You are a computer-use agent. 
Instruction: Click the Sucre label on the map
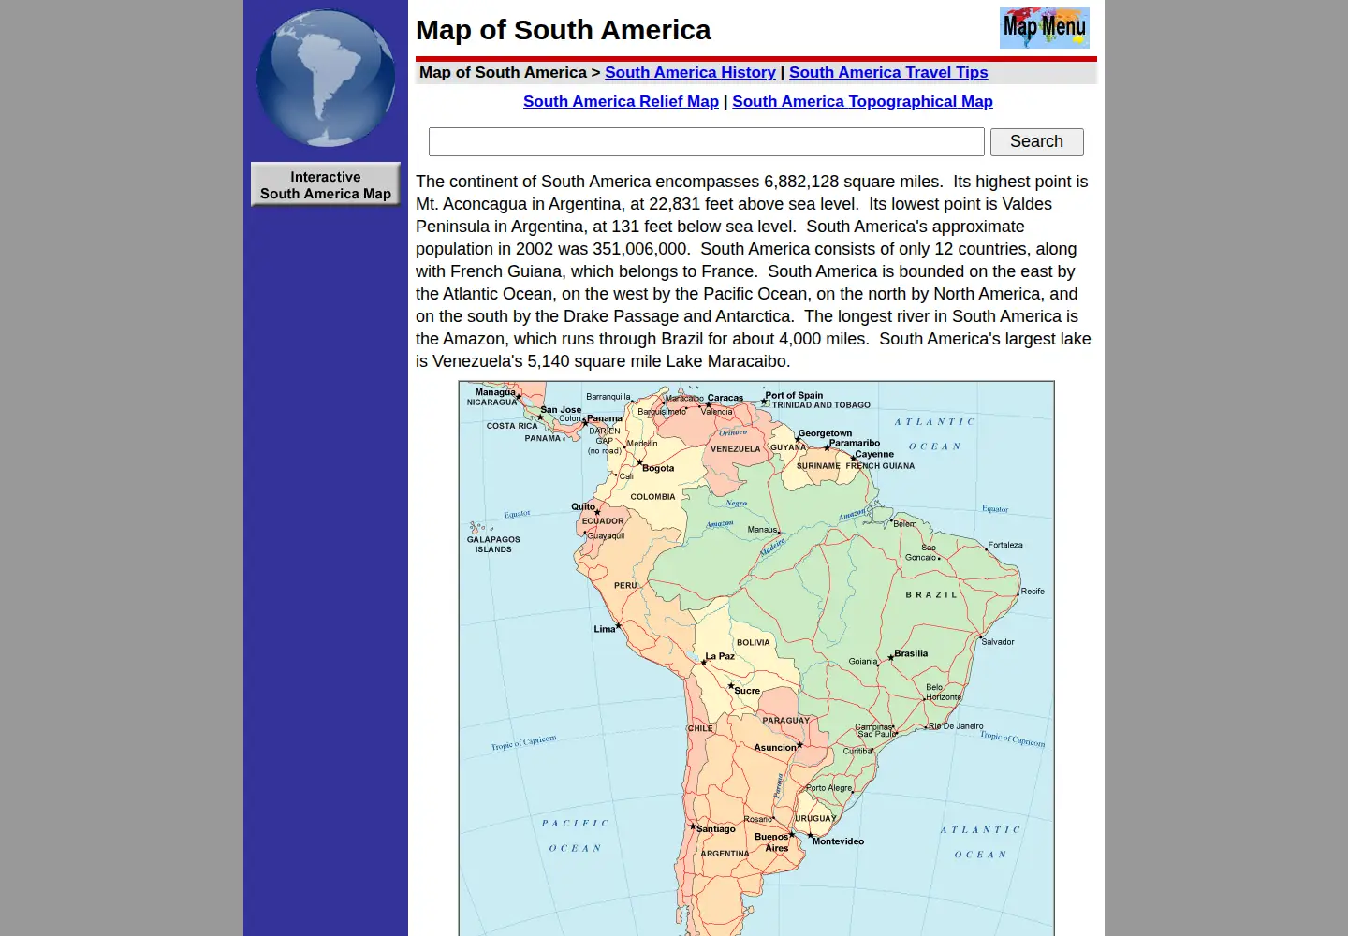click(x=747, y=691)
